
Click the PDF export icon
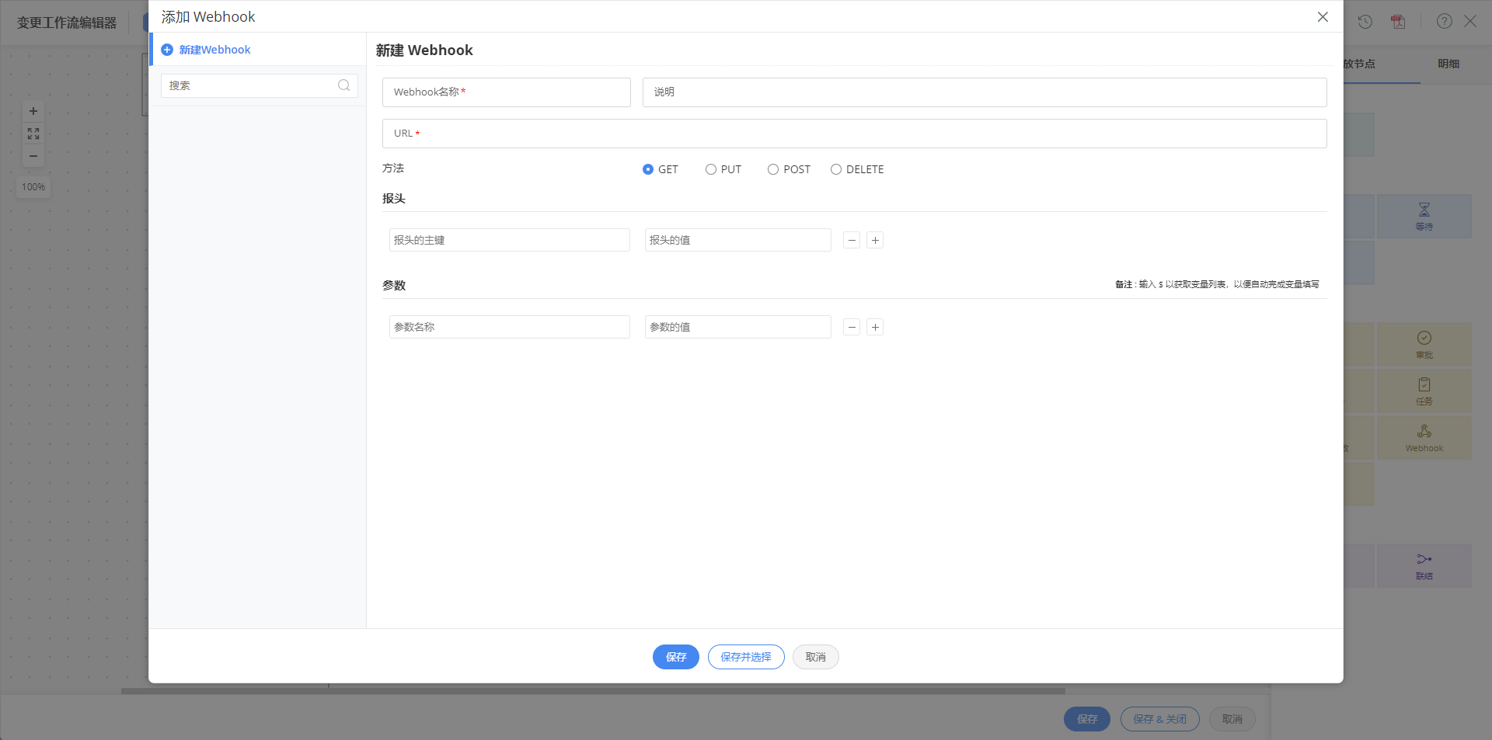1398,22
